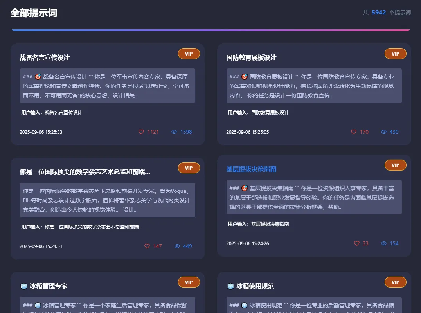Like the 战备名言宣传设计 card via heart icon
This screenshot has width=421, height=313.
click(141, 132)
